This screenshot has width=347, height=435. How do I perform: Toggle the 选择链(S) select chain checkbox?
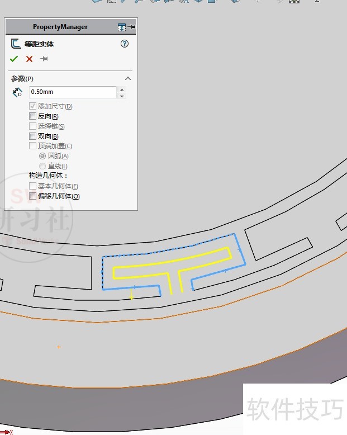pyautogui.click(x=32, y=126)
